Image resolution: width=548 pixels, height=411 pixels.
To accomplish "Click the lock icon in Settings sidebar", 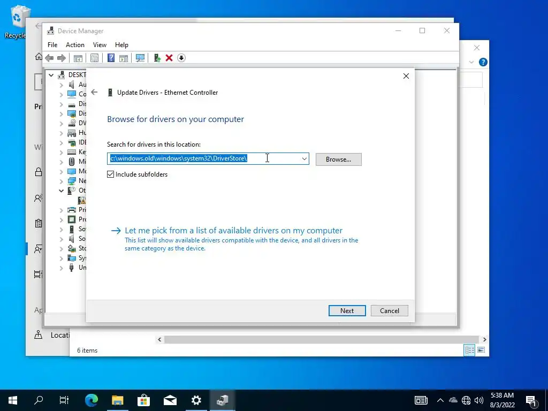I will point(39,172).
